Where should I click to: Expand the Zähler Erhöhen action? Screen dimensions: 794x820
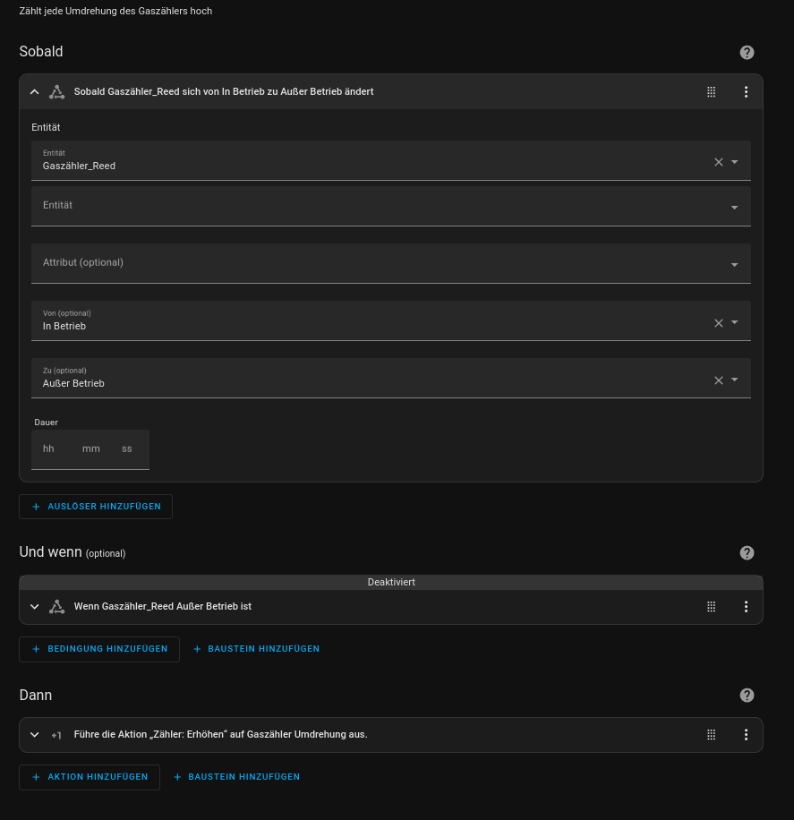point(35,734)
